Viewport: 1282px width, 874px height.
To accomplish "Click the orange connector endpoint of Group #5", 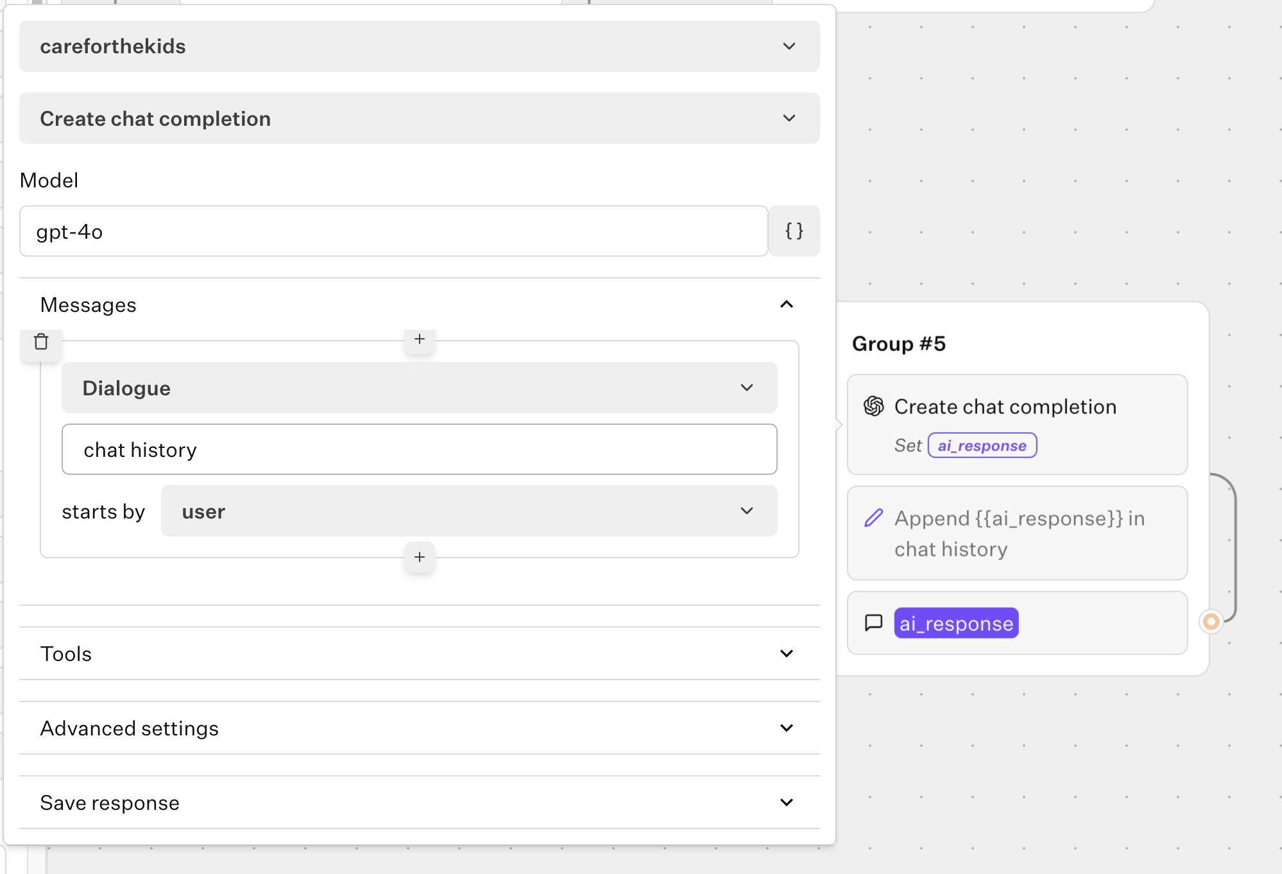I will tap(1211, 621).
